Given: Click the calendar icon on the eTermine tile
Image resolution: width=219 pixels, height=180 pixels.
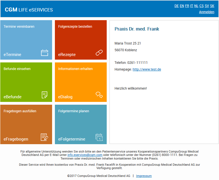Looking at the screenshot, I should coord(45,53).
